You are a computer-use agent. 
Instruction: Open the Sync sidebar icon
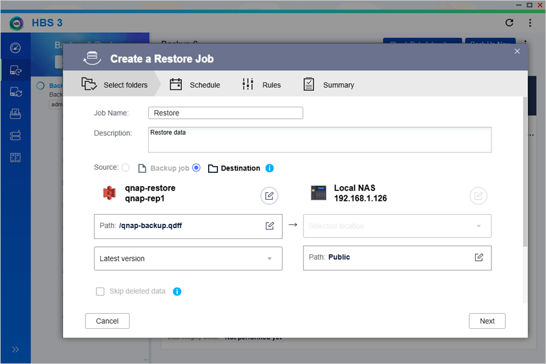[x=15, y=92]
